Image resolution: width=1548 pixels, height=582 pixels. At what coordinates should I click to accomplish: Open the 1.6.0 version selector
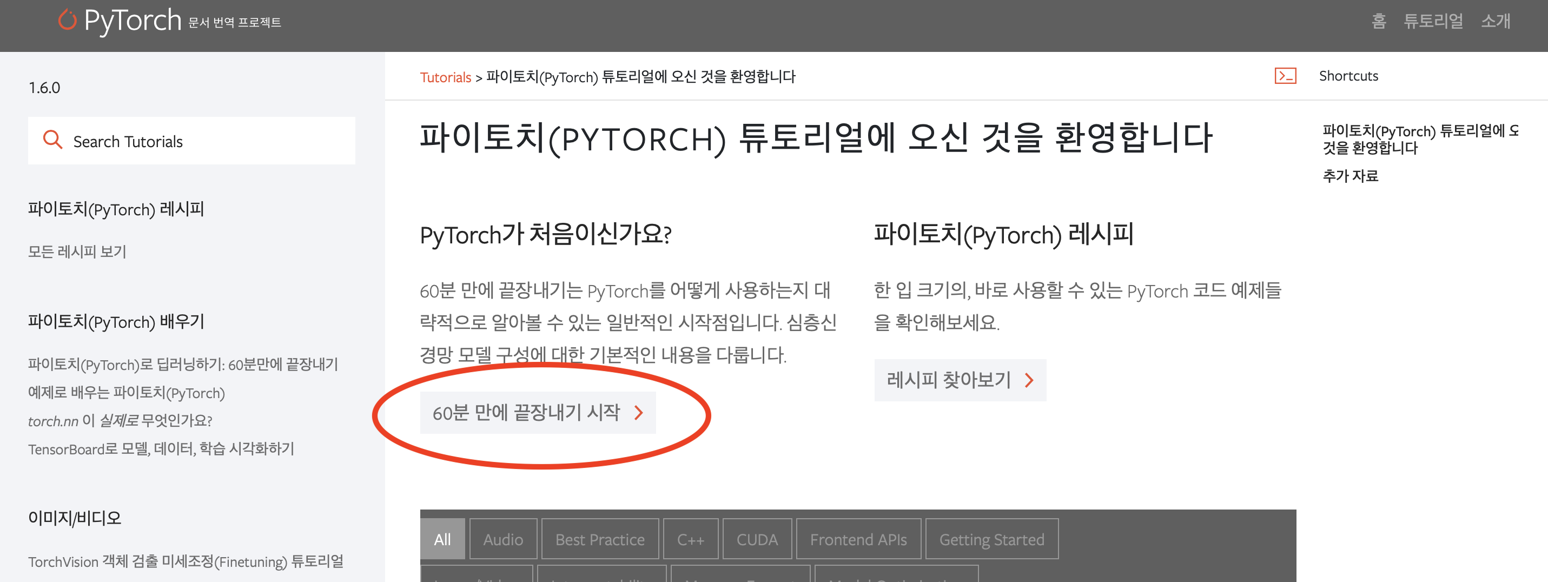44,87
